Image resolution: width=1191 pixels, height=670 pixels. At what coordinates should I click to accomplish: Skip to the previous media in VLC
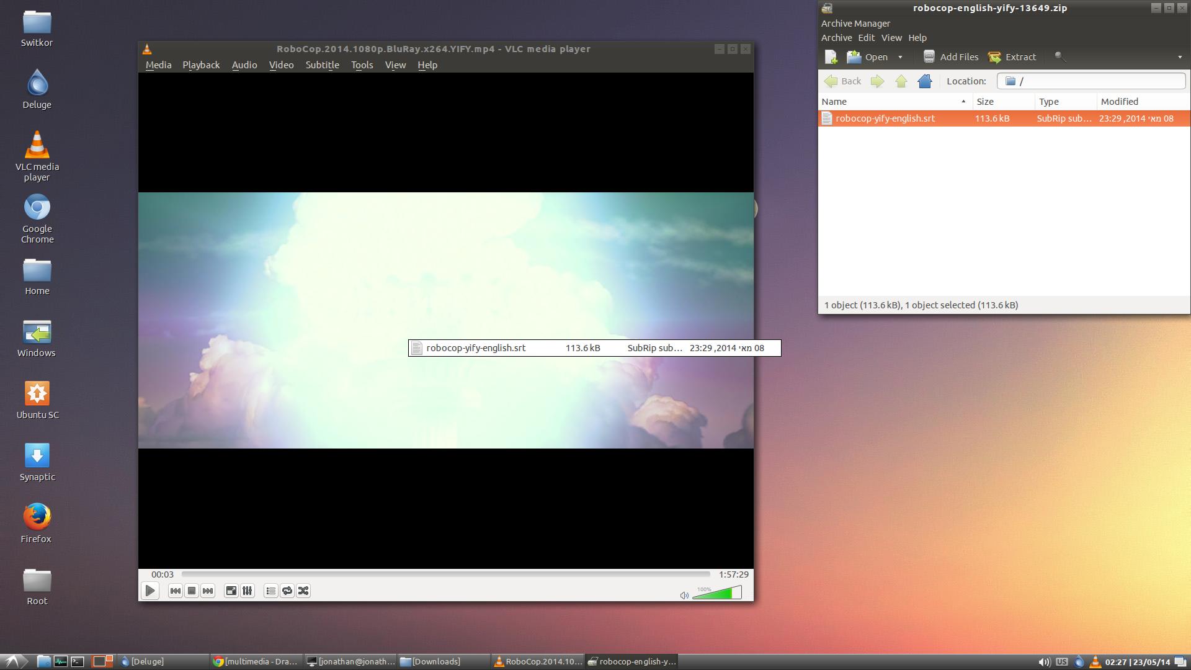point(175,591)
